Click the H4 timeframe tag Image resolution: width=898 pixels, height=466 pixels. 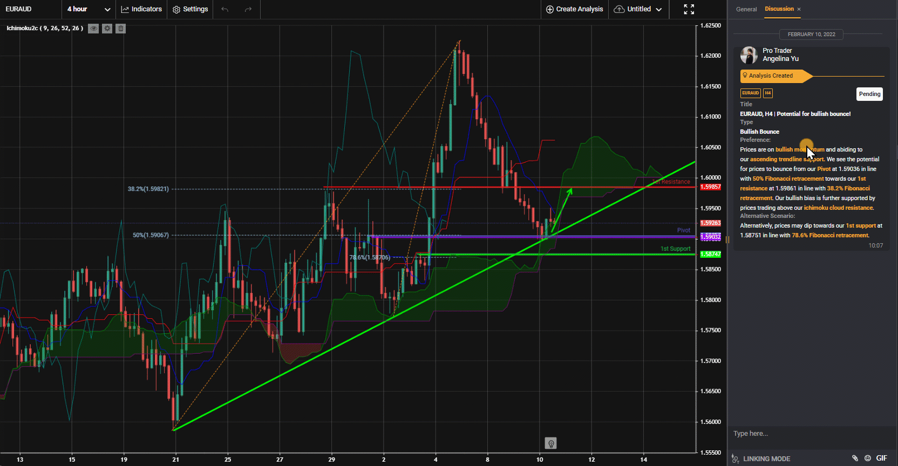pos(768,93)
